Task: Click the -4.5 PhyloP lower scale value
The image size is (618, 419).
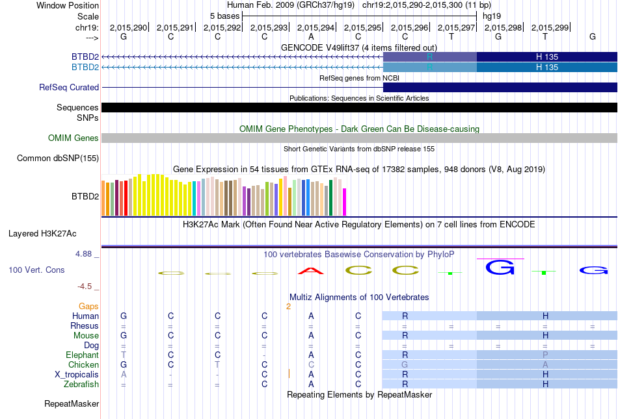Action: coord(85,286)
